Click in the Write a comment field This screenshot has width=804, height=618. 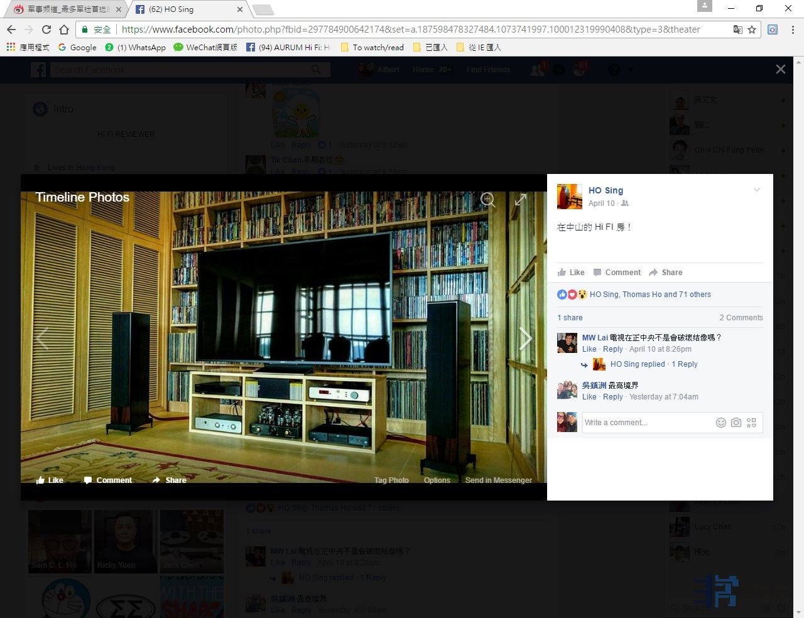647,423
